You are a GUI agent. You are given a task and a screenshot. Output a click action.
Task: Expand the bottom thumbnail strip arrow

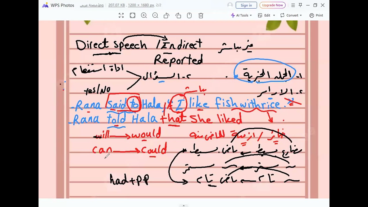pyautogui.click(x=183, y=205)
